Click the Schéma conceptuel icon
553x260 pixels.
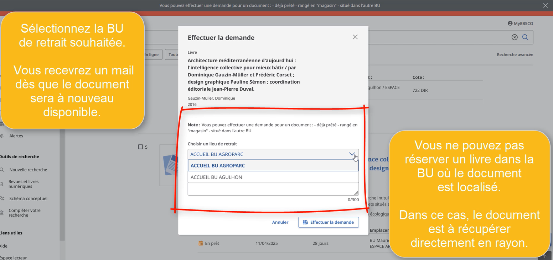pos(2,198)
